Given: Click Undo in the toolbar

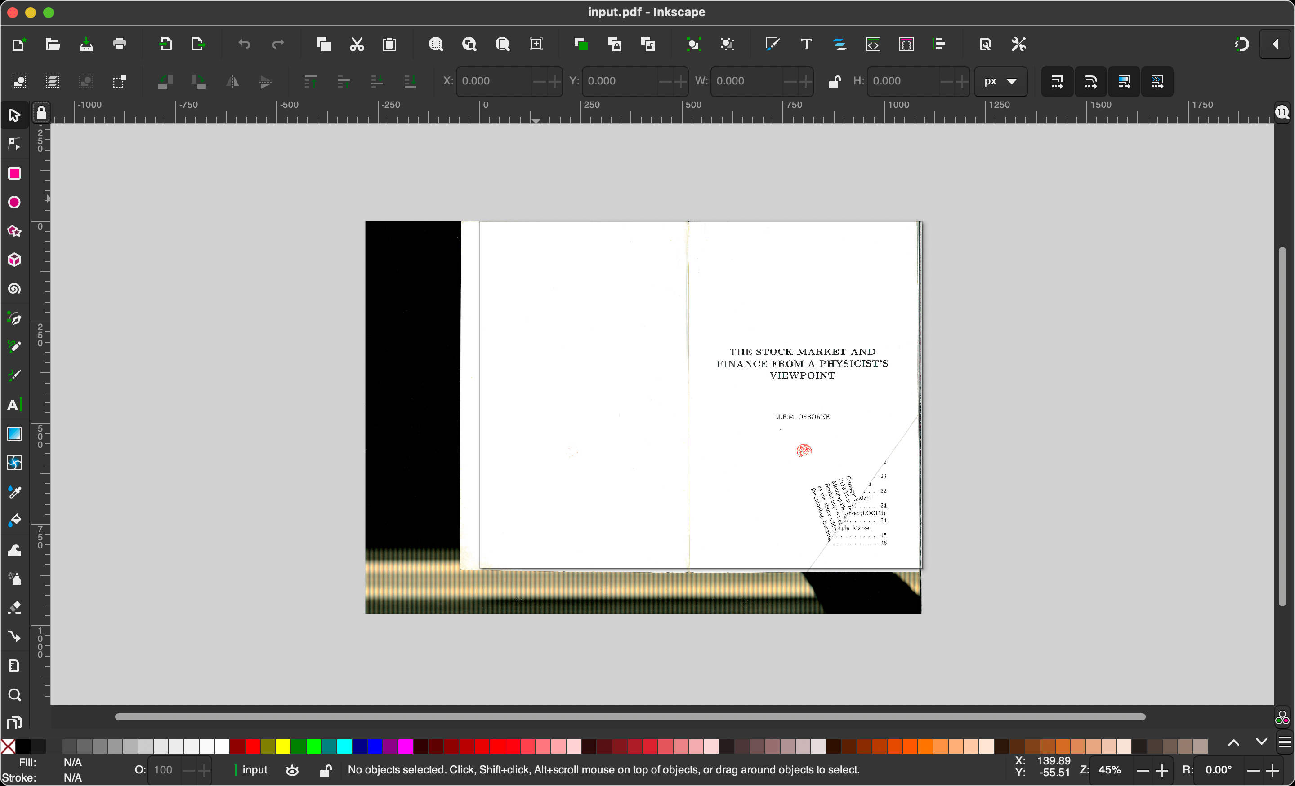Looking at the screenshot, I should pyautogui.click(x=244, y=44).
